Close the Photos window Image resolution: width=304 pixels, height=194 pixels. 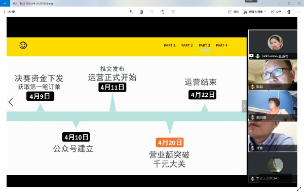tap(299, 3)
